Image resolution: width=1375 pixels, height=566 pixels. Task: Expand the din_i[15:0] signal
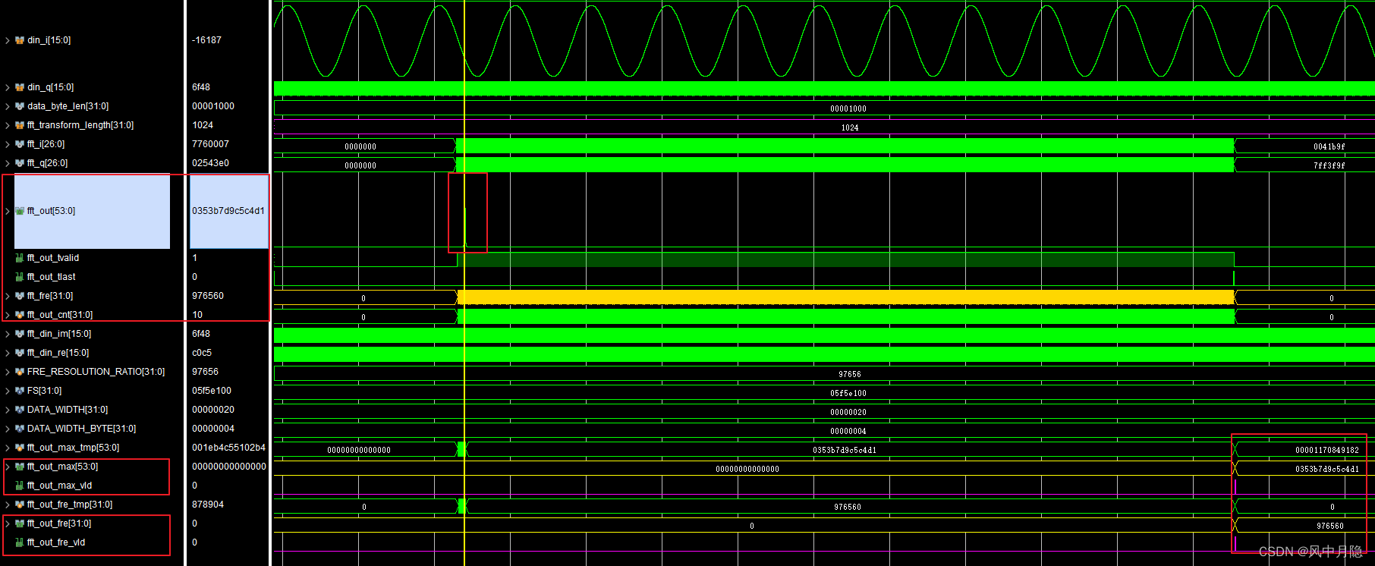click(8, 40)
